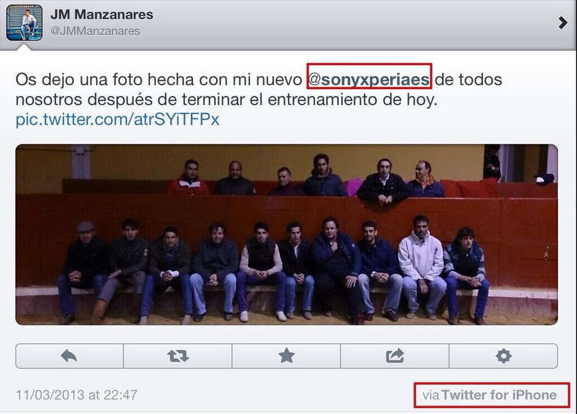Screen dimensions: 577x414
Task: Tap the man in white jacket in photo
Action: click(422, 266)
